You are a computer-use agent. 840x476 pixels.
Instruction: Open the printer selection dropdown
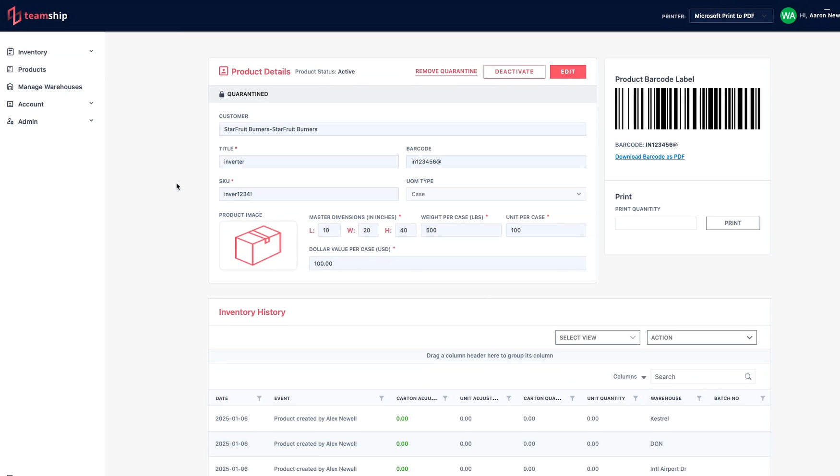click(731, 16)
